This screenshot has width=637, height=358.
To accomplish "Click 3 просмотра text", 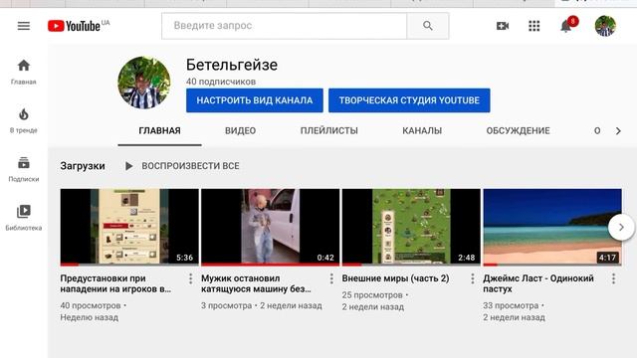I will (226, 305).
